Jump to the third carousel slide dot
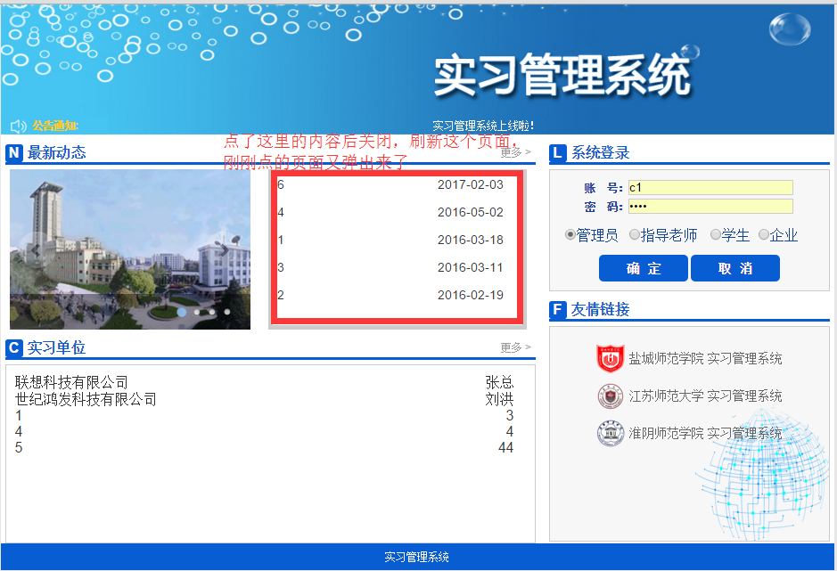This screenshot has width=837, height=571. 212,312
